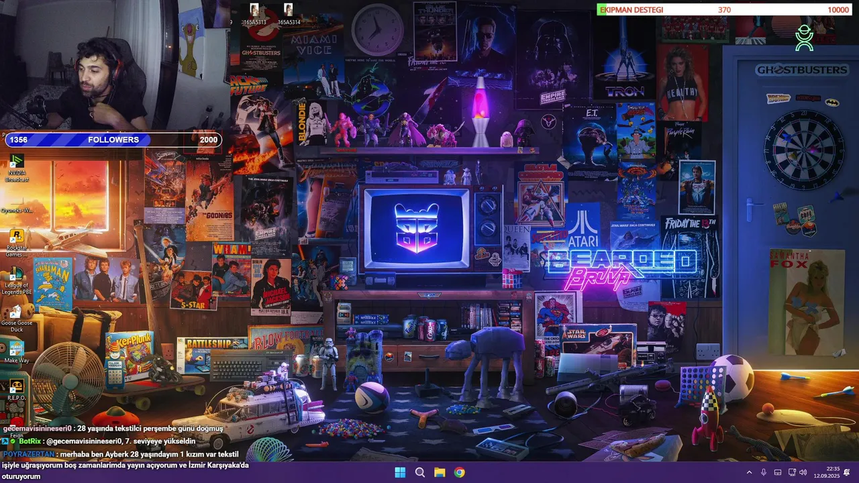859x483 pixels.
Task: Open Google Chrome from the taskbar
Action: [x=459, y=472]
